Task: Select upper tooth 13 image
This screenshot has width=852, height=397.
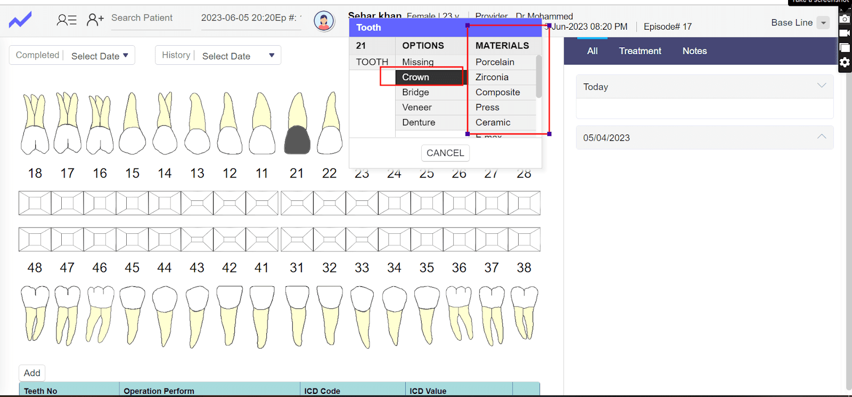Action: 197,123
